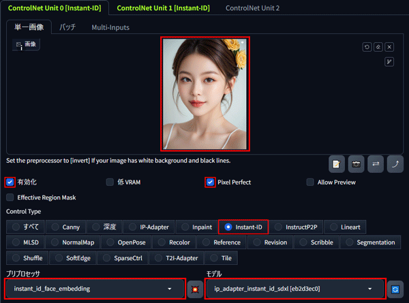Image resolution: width=409 pixels, height=303 pixels.
Task: Choose the SoftEdge control type
Action: click(73, 258)
